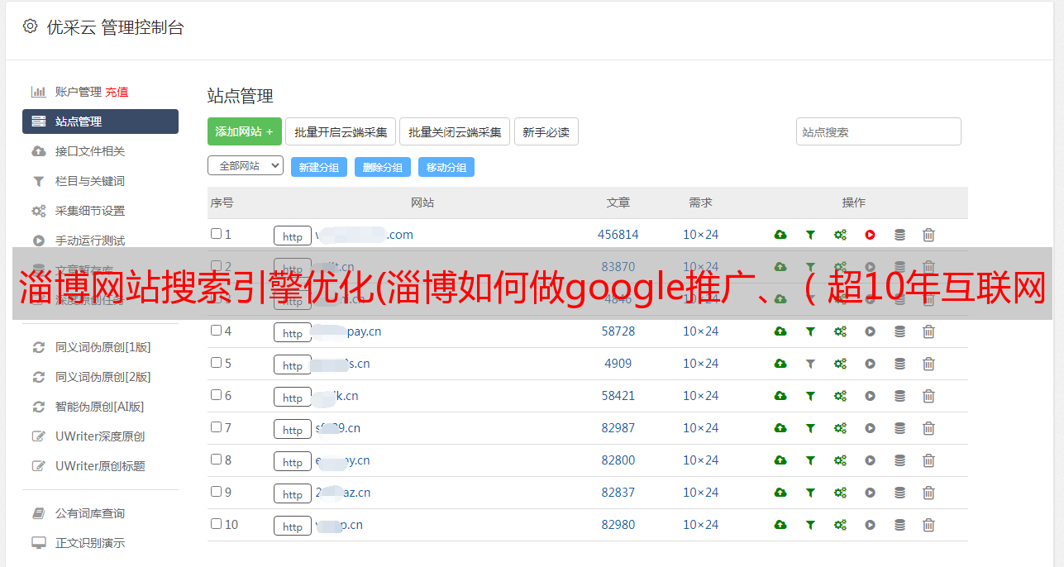Screen dimensions: 1064x567
Task: Click the settings gear icon beside 优采云 title
Action: pos(31,26)
